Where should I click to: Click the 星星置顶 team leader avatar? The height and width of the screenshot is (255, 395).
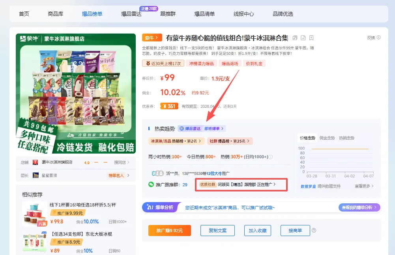pos(36,175)
